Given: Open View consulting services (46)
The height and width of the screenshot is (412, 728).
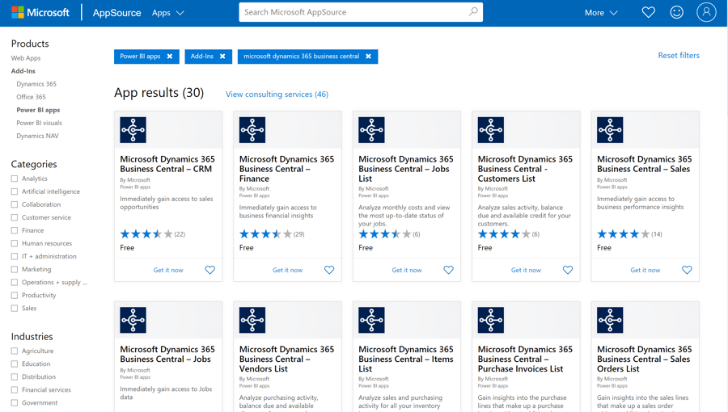Looking at the screenshot, I should (x=277, y=94).
